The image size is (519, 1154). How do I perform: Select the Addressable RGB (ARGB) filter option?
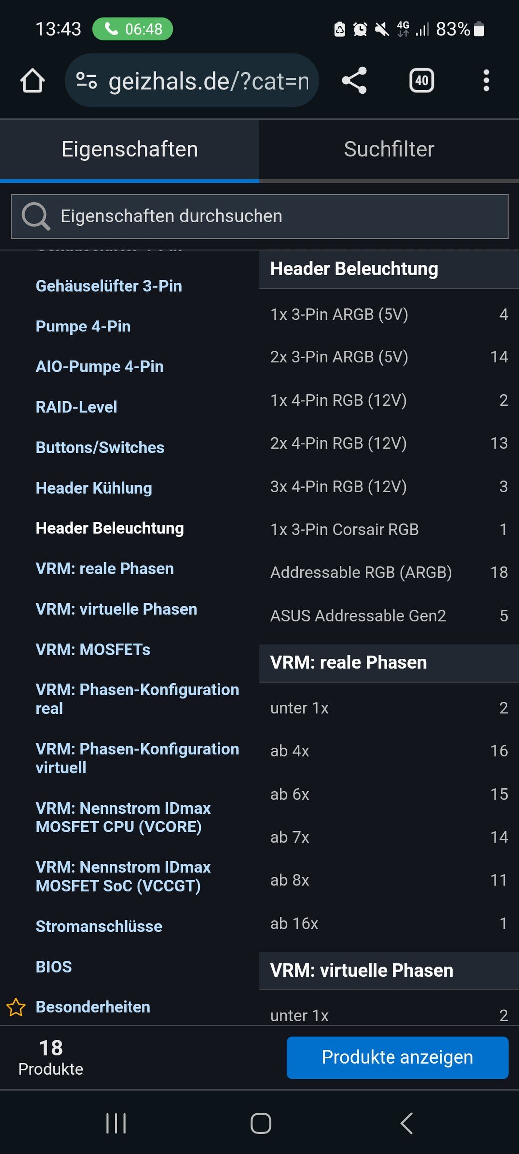tap(389, 572)
